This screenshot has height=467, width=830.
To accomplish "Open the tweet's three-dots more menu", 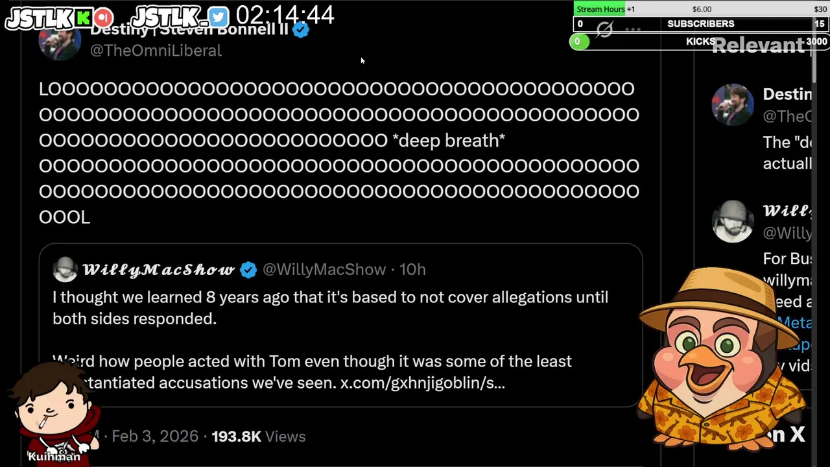I will (633, 30).
